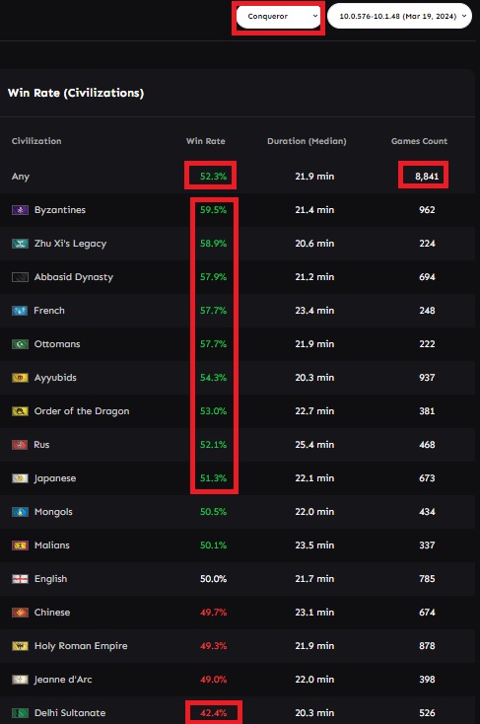The height and width of the screenshot is (724, 480).
Task: Click the Byzantines flag icon
Action: (x=20, y=210)
